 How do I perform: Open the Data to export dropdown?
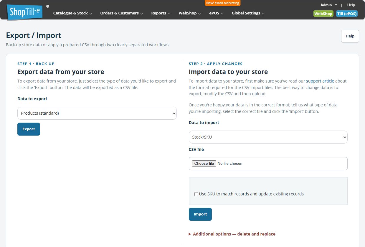(x=97, y=113)
